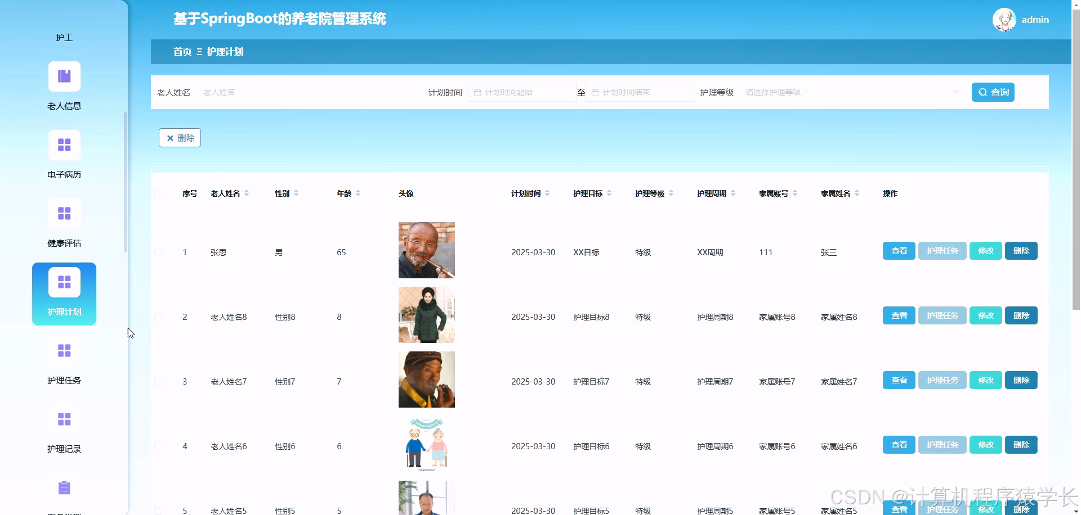Viewport: 1081px width, 515px height.
Task: Check the select-all checkbox in table header
Action: [158, 193]
